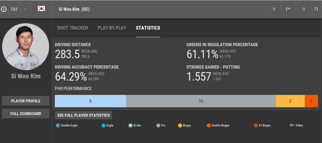Screen dimensions: 322x143
Task: Switch to the Shot Tracker tab
Action: (72, 28)
